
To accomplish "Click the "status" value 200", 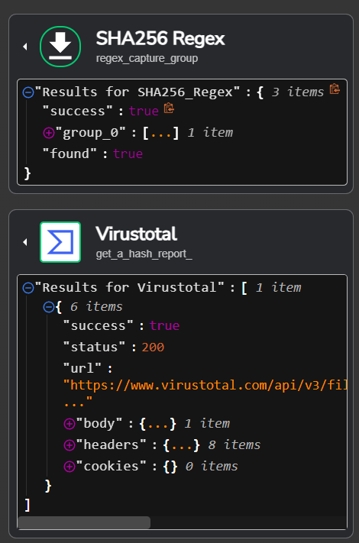I will (x=153, y=347).
